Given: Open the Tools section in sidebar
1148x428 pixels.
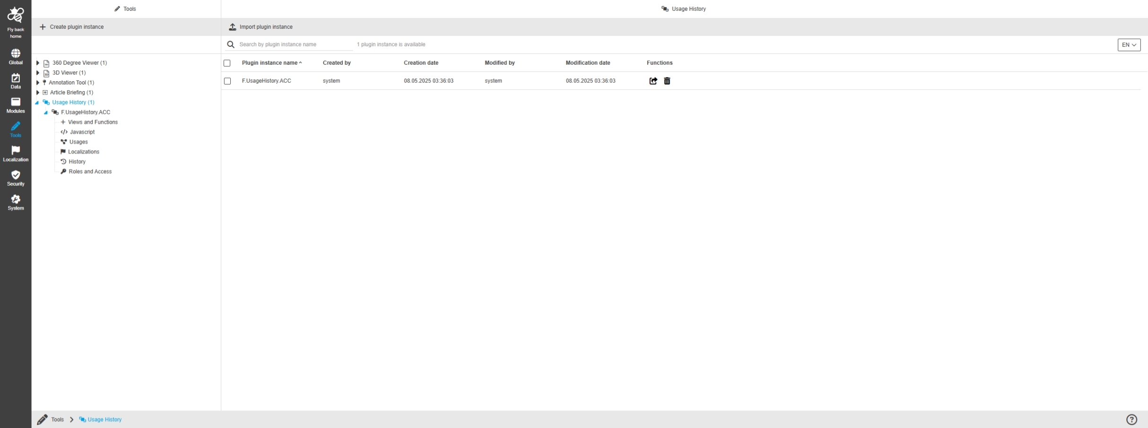Looking at the screenshot, I should pyautogui.click(x=16, y=129).
